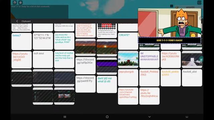
Task: Select the 'pour milk into a cup' clip
Action: [64, 27]
